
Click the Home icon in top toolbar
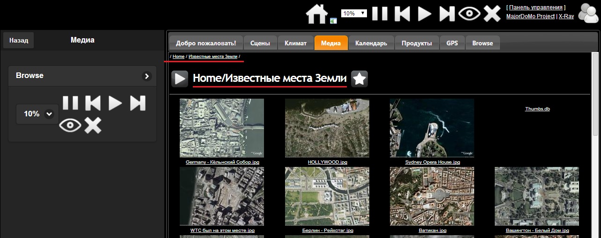point(317,14)
